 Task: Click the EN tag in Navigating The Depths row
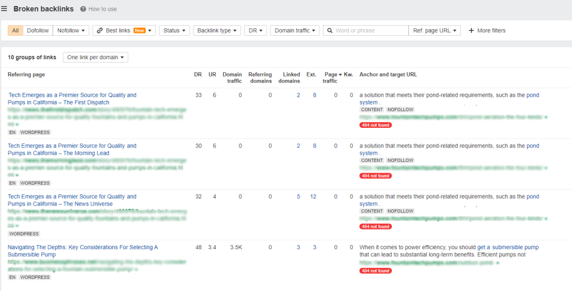click(12, 277)
